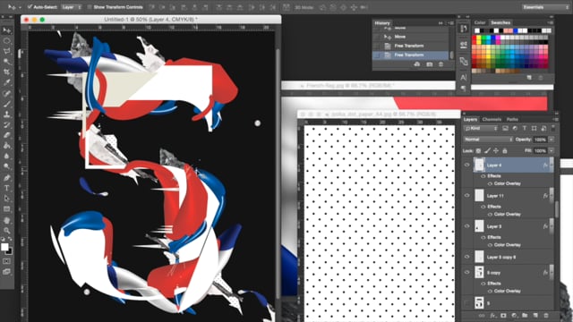Collapse Layer 11 effects using fx arrow
The height and width of the screenshot is (322, 573).
pyautogui.click(x=552, y=196)
